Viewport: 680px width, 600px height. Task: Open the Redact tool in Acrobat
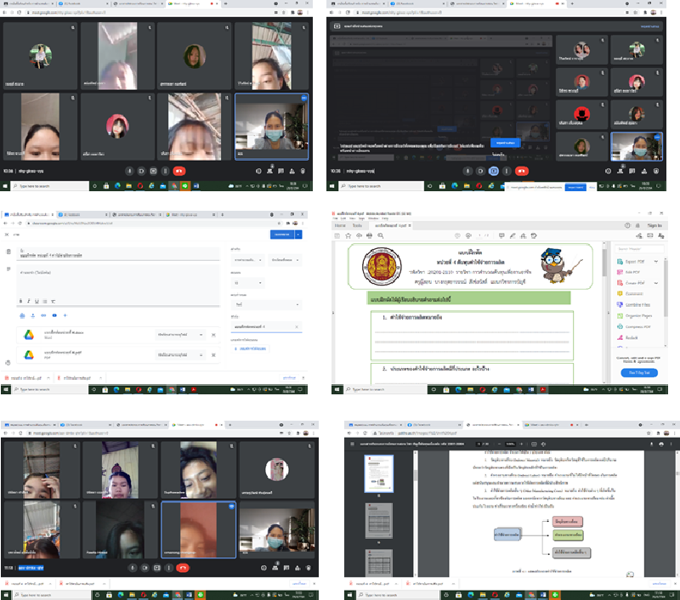[x=630, y=337]
